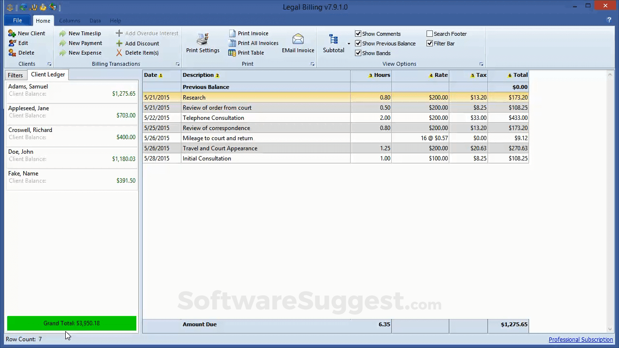Open the View Options group expander
Viewport: 619px width, 348px height.
click(x=481, y=64)
